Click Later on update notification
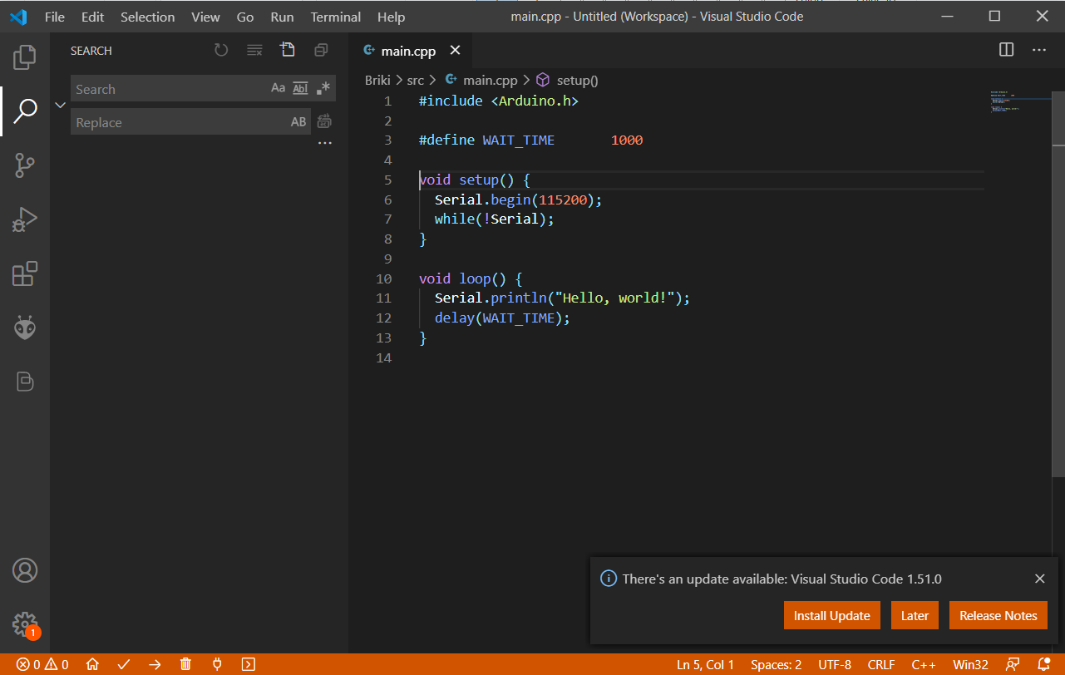 915,616
